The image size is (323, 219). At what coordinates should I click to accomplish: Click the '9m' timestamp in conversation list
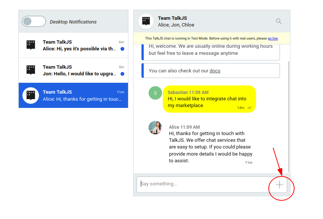click(121, 67)
